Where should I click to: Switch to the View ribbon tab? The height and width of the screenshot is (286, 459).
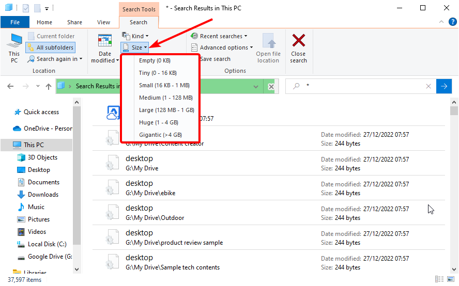(103, 22)
